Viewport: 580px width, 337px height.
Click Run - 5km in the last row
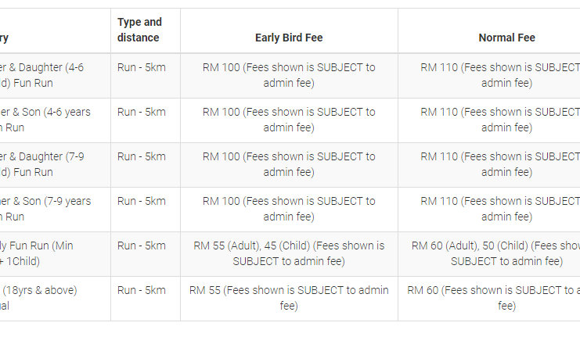coord(142,290)
